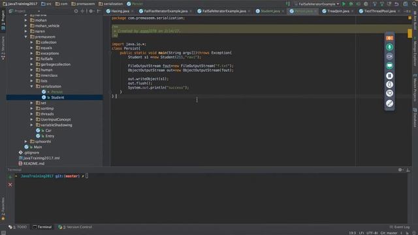The height and width of the screenshot is (235, 418).
Task: Expand the collection folder
Action: [x=32, y=42]
